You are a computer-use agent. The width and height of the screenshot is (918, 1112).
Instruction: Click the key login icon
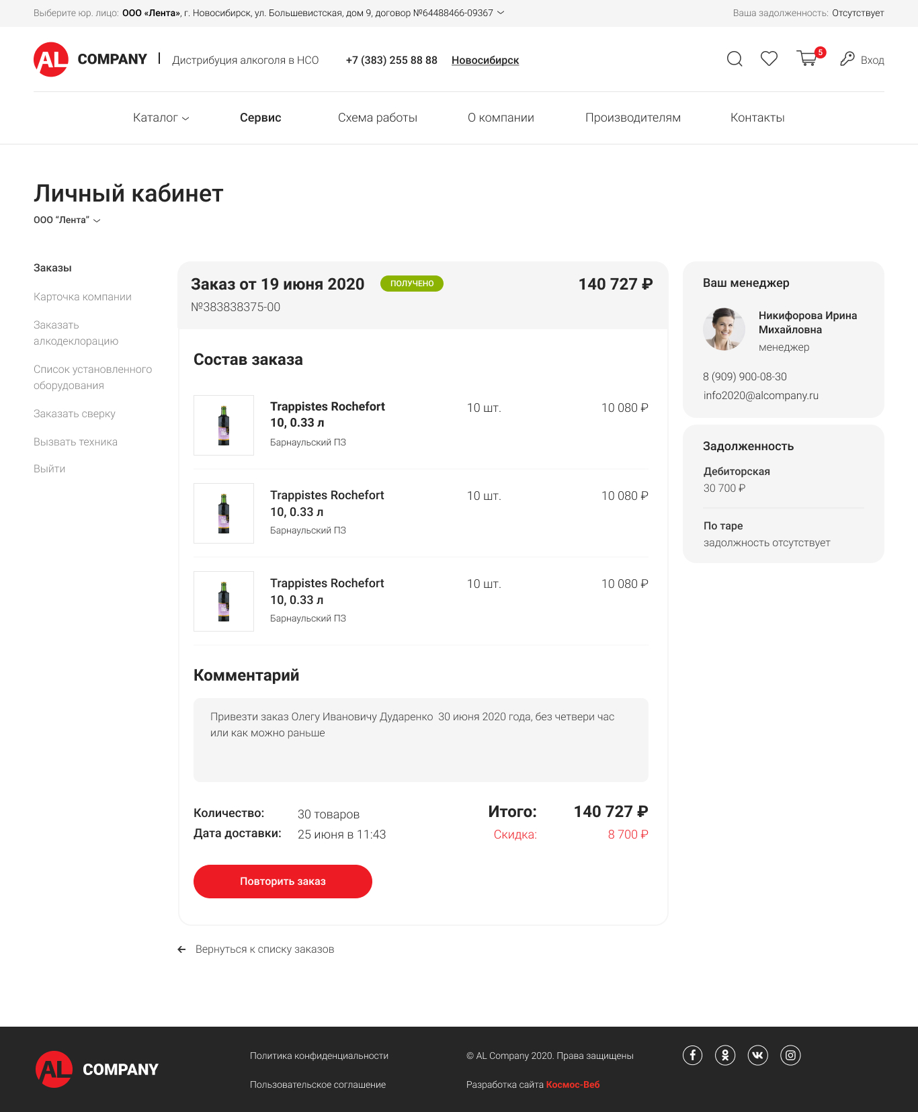pos(847,59)
